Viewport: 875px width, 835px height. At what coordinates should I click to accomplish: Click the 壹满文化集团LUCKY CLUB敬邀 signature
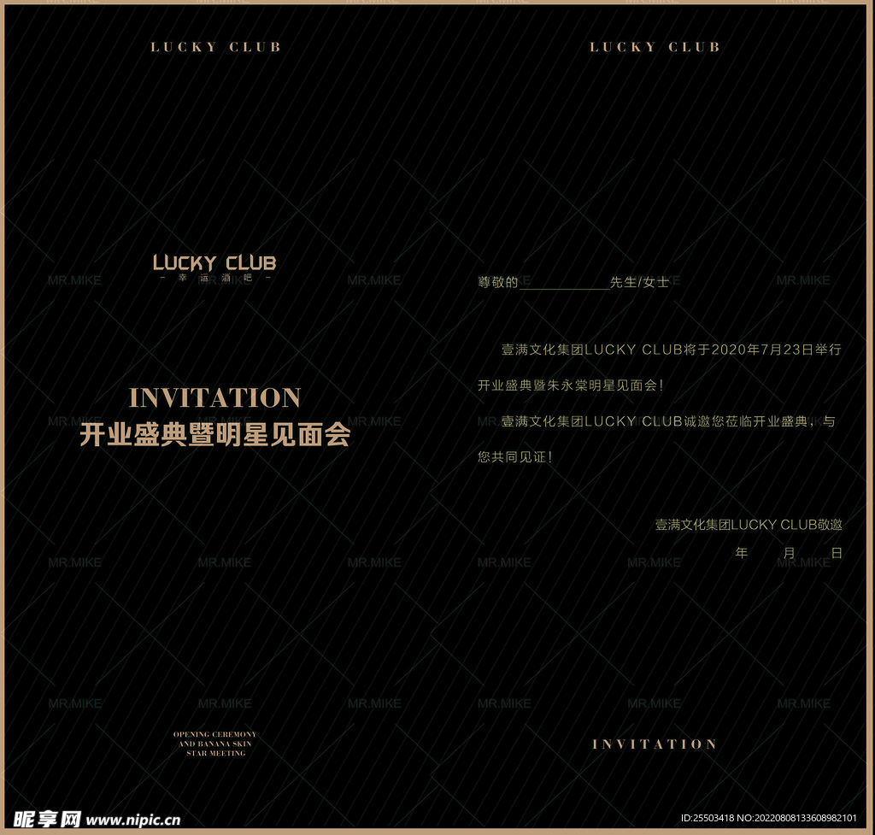(749, 525)
